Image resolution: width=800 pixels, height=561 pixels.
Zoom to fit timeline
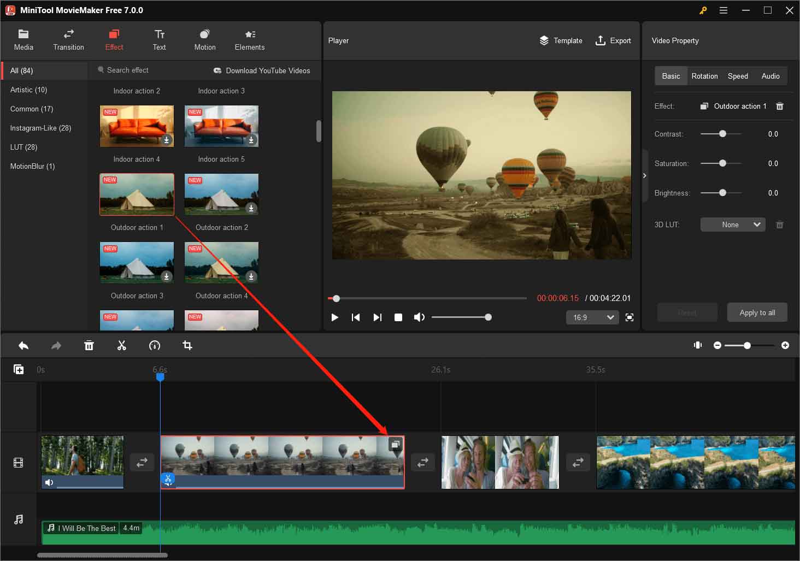click(698, 345)
